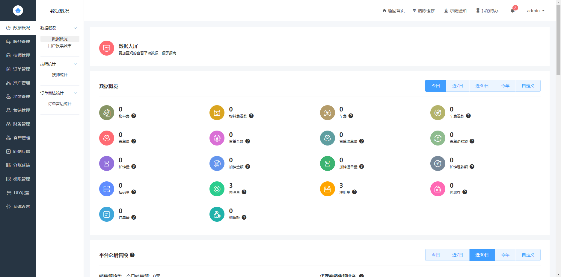
Task: Click the 返回首页 link
Action: coord(394,10)
